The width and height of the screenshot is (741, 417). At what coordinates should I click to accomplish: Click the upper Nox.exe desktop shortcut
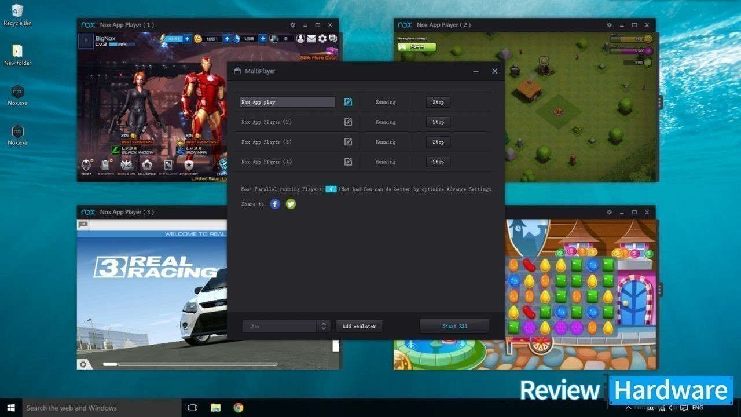click(17, 95)
